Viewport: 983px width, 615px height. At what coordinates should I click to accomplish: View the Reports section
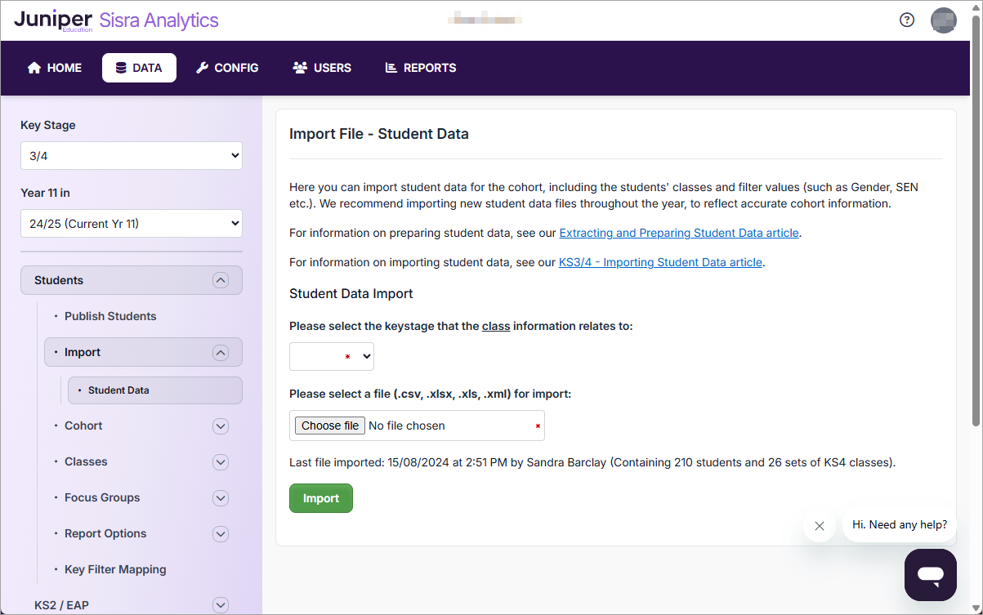[420, 68]
